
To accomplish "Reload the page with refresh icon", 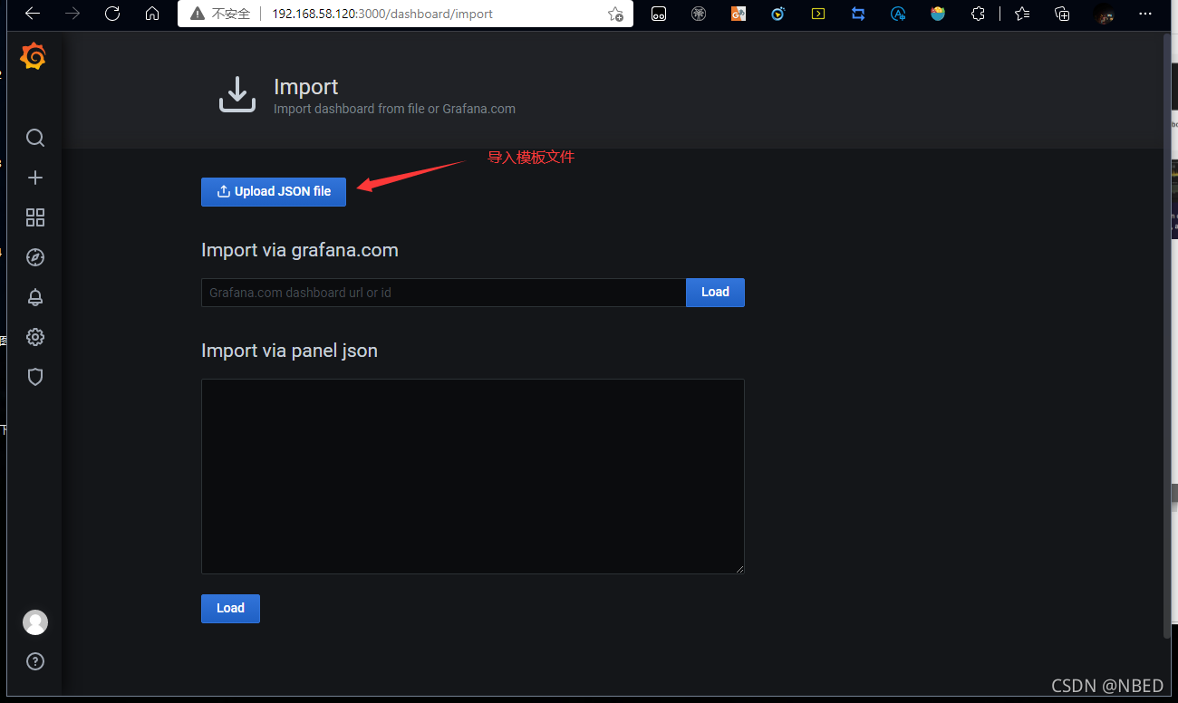I will pyautogui.click(x=112, y=14).
